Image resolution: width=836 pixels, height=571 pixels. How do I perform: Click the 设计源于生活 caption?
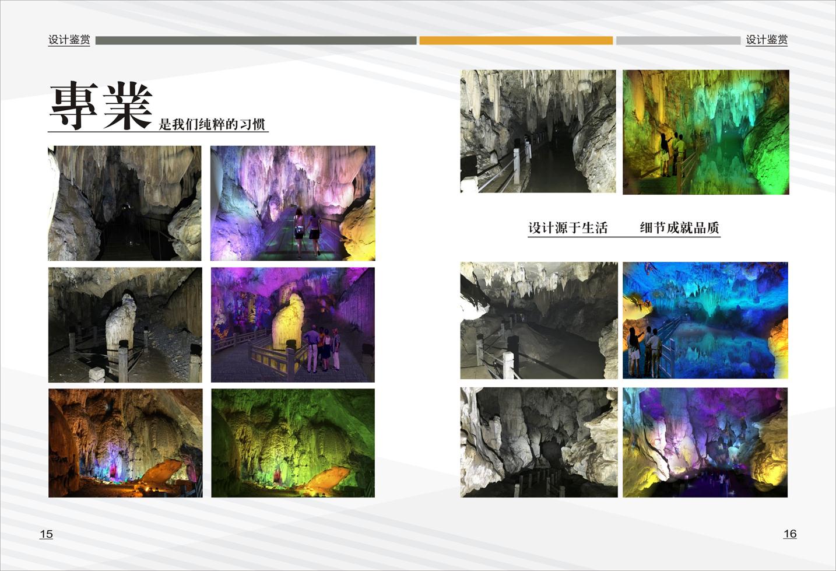[x=568, y=227]
